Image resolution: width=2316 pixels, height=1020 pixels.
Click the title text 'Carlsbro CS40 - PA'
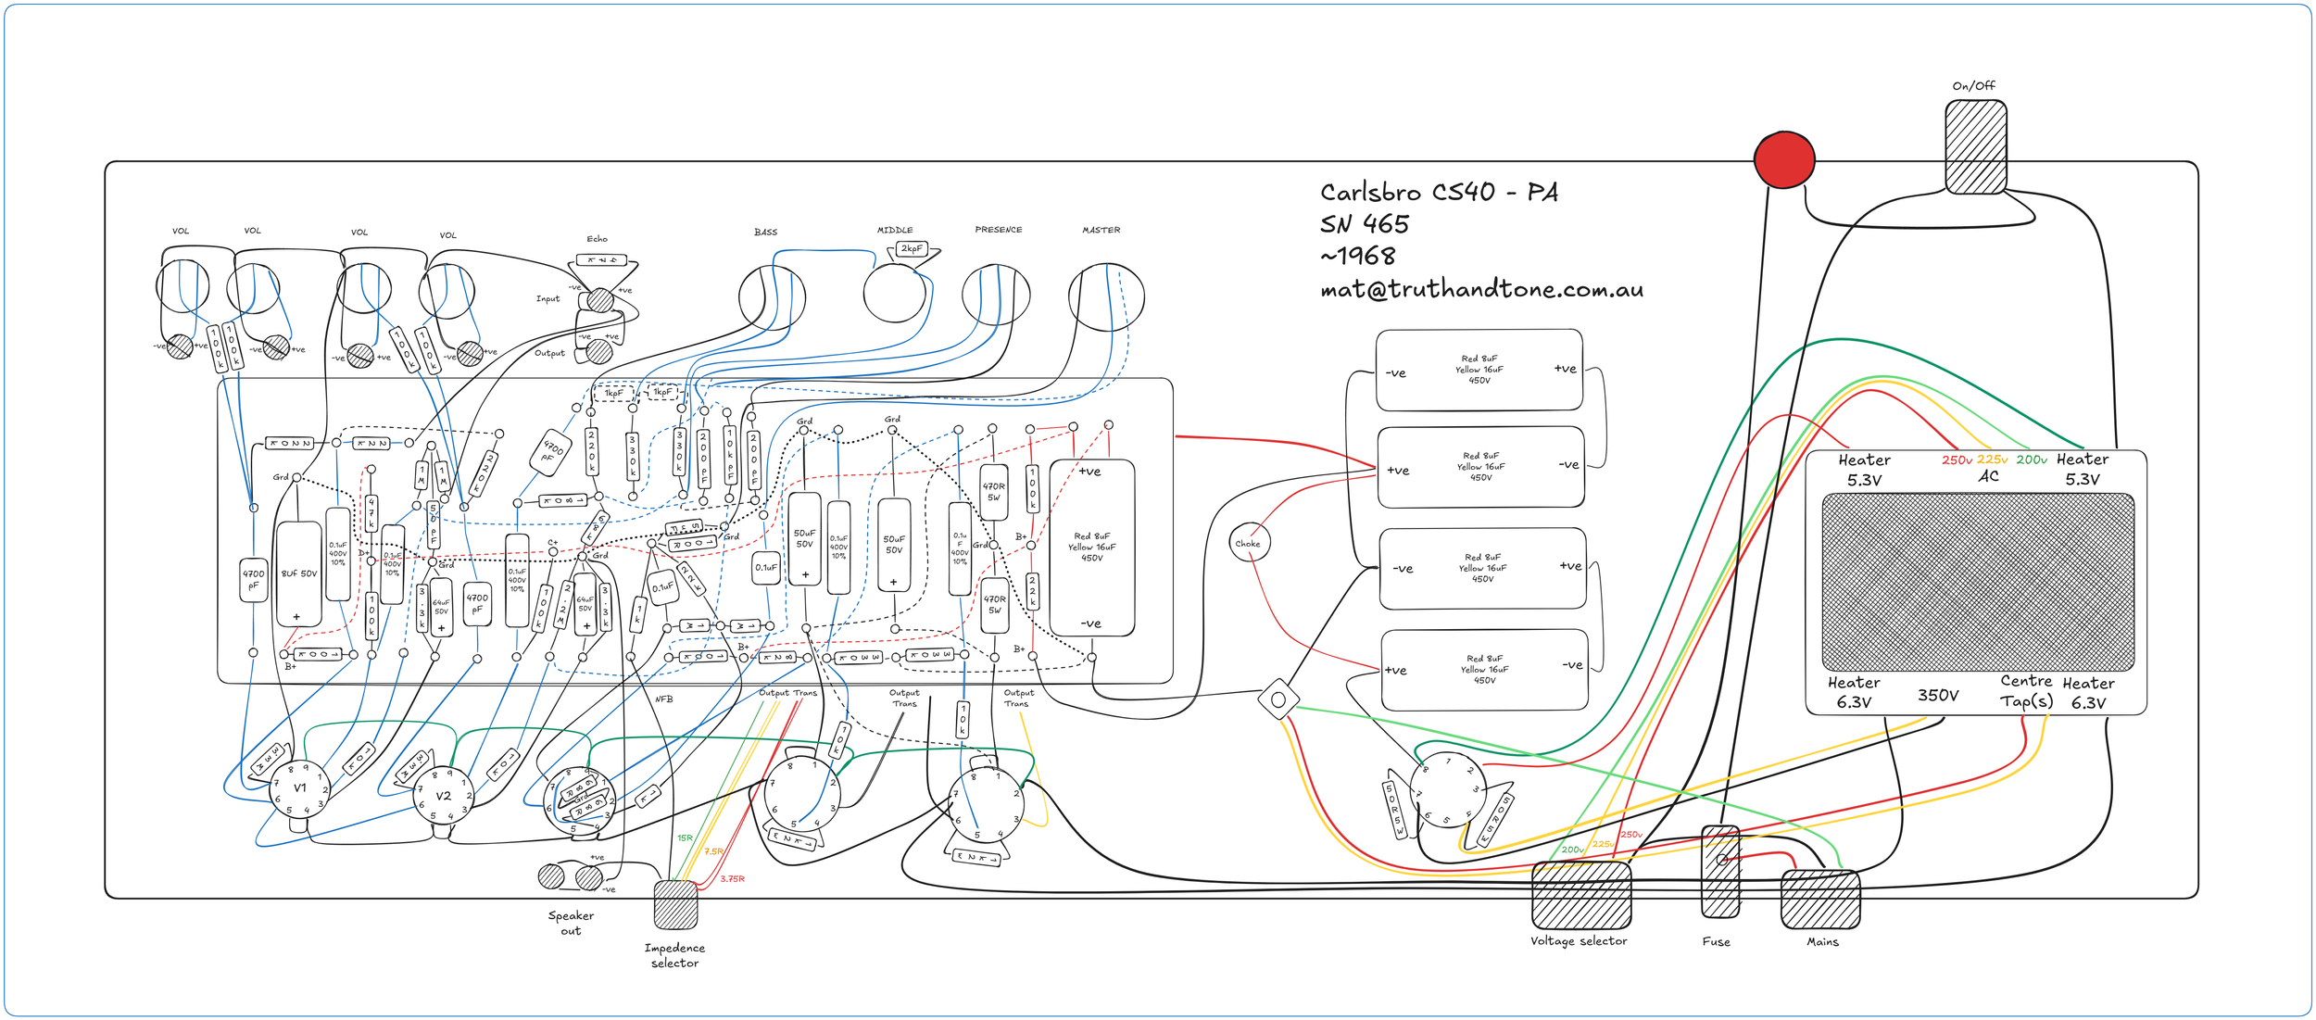(1439, 192)
